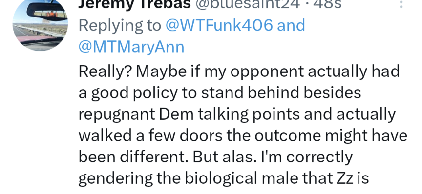Screen dimensions: 422x194
Task: Visit the @MTMaryAnn mention
Action: (x=131, y=47)
